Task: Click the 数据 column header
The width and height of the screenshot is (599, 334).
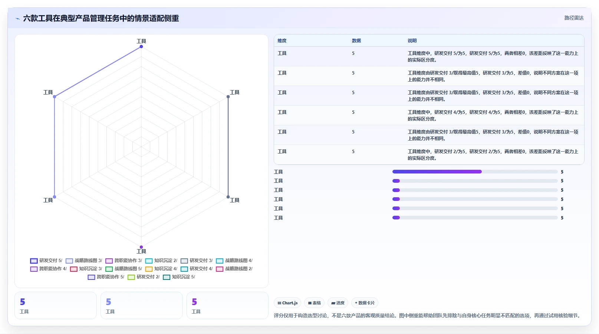Action: (x=356, y=41)
